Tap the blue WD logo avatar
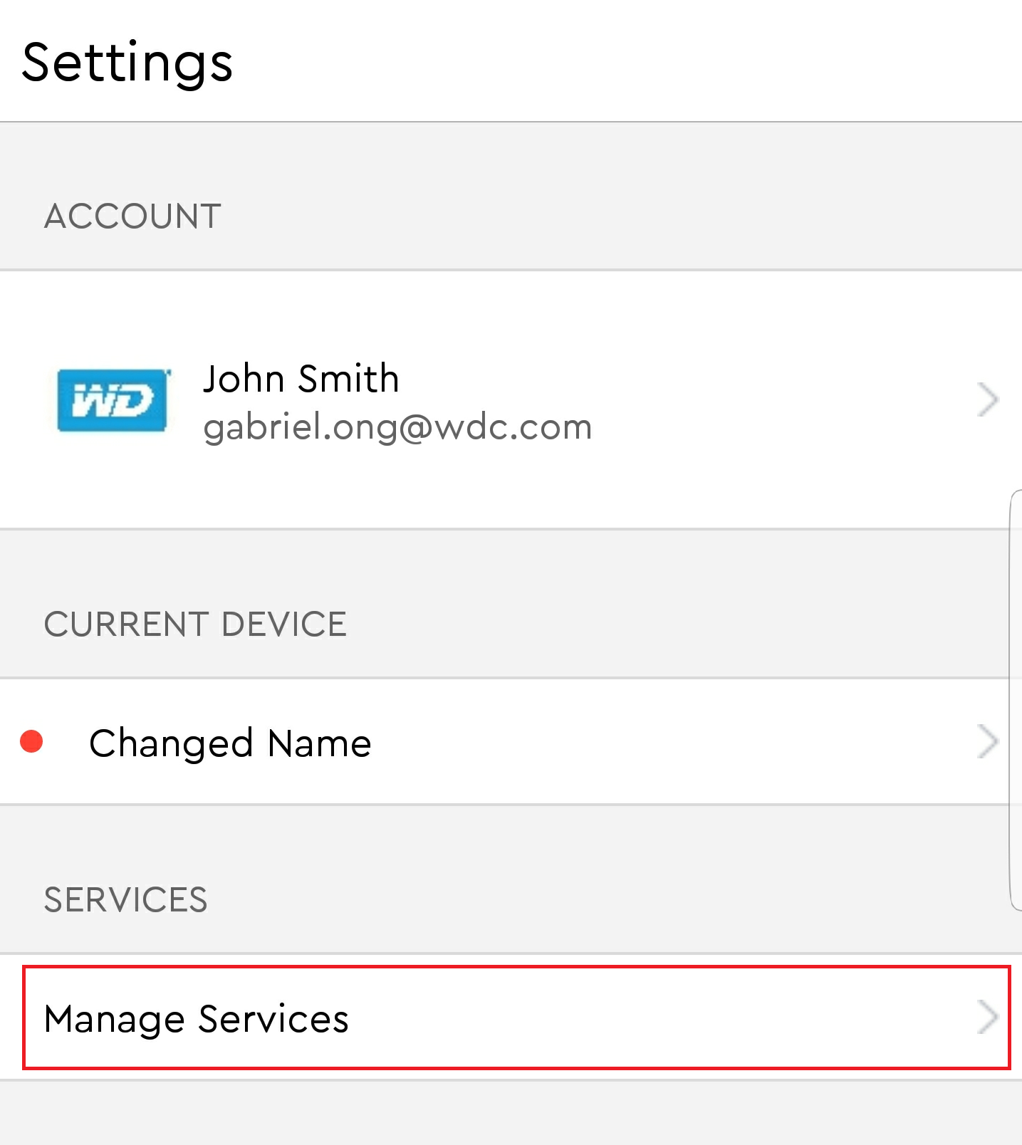The height and width of the screenshot is (1145, 1022). (x=114, y=399)
